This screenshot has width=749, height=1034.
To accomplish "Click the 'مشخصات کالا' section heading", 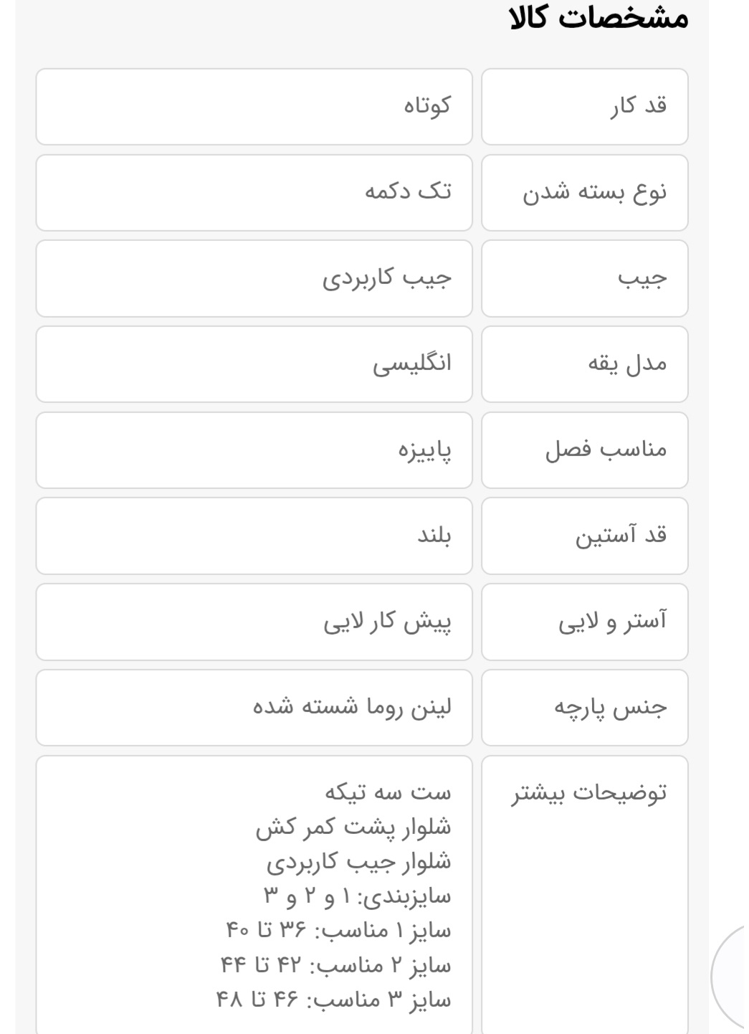I will [598, 17].
